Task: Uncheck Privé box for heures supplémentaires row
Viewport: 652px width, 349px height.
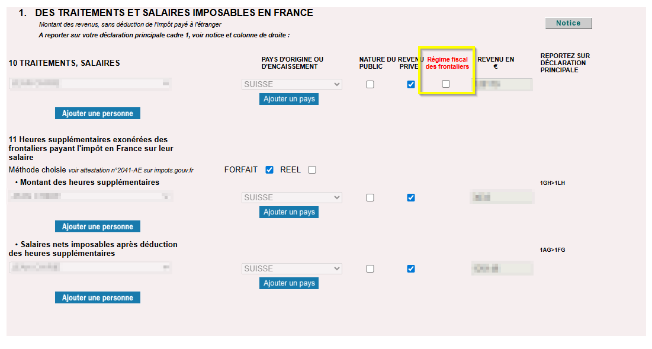Action: 411,197
